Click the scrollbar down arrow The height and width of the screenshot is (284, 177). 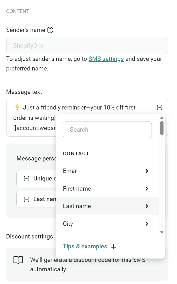click(162, 232)
